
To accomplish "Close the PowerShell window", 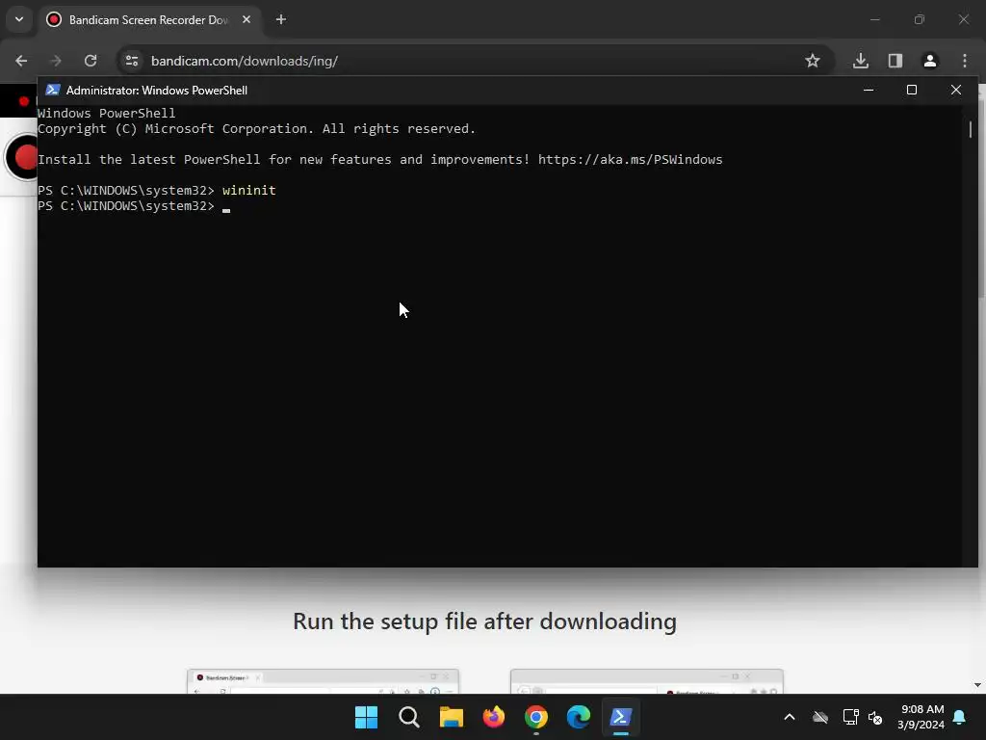I will tap(956, 90).
